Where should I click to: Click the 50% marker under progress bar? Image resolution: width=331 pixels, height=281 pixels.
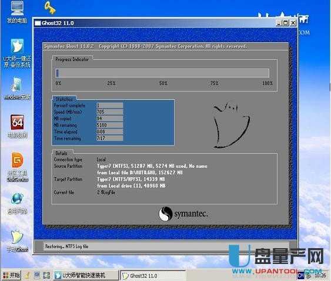(163, 83)
